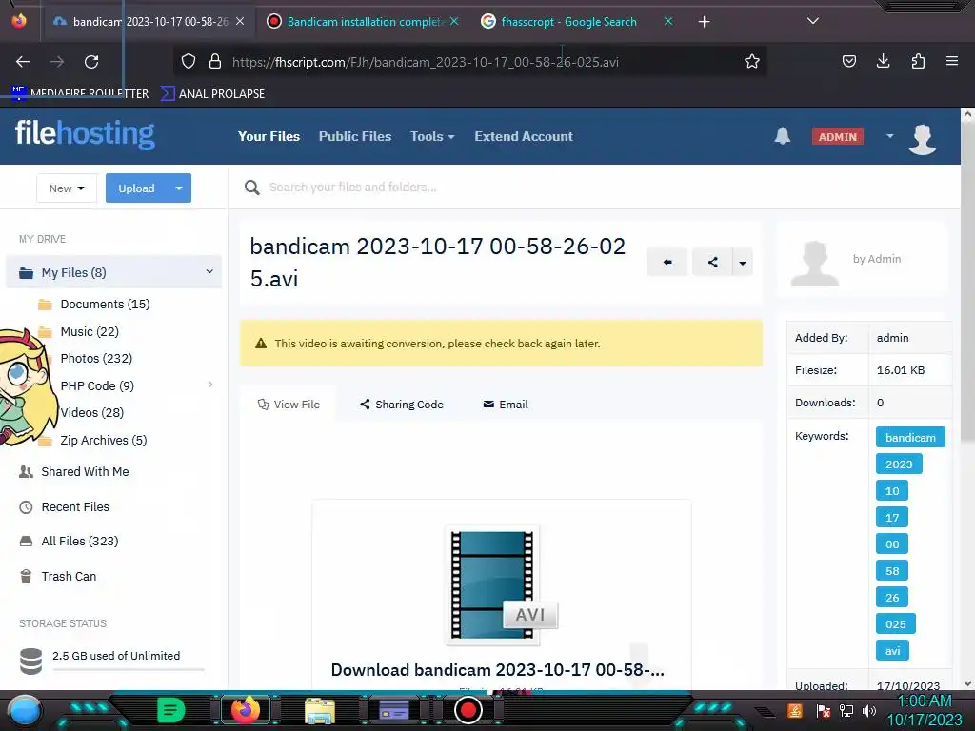This screenshot has width=975, height=731.
Task: Open the volume speaker tray icon
Action: pyautogui.click(x=869, y=710)
